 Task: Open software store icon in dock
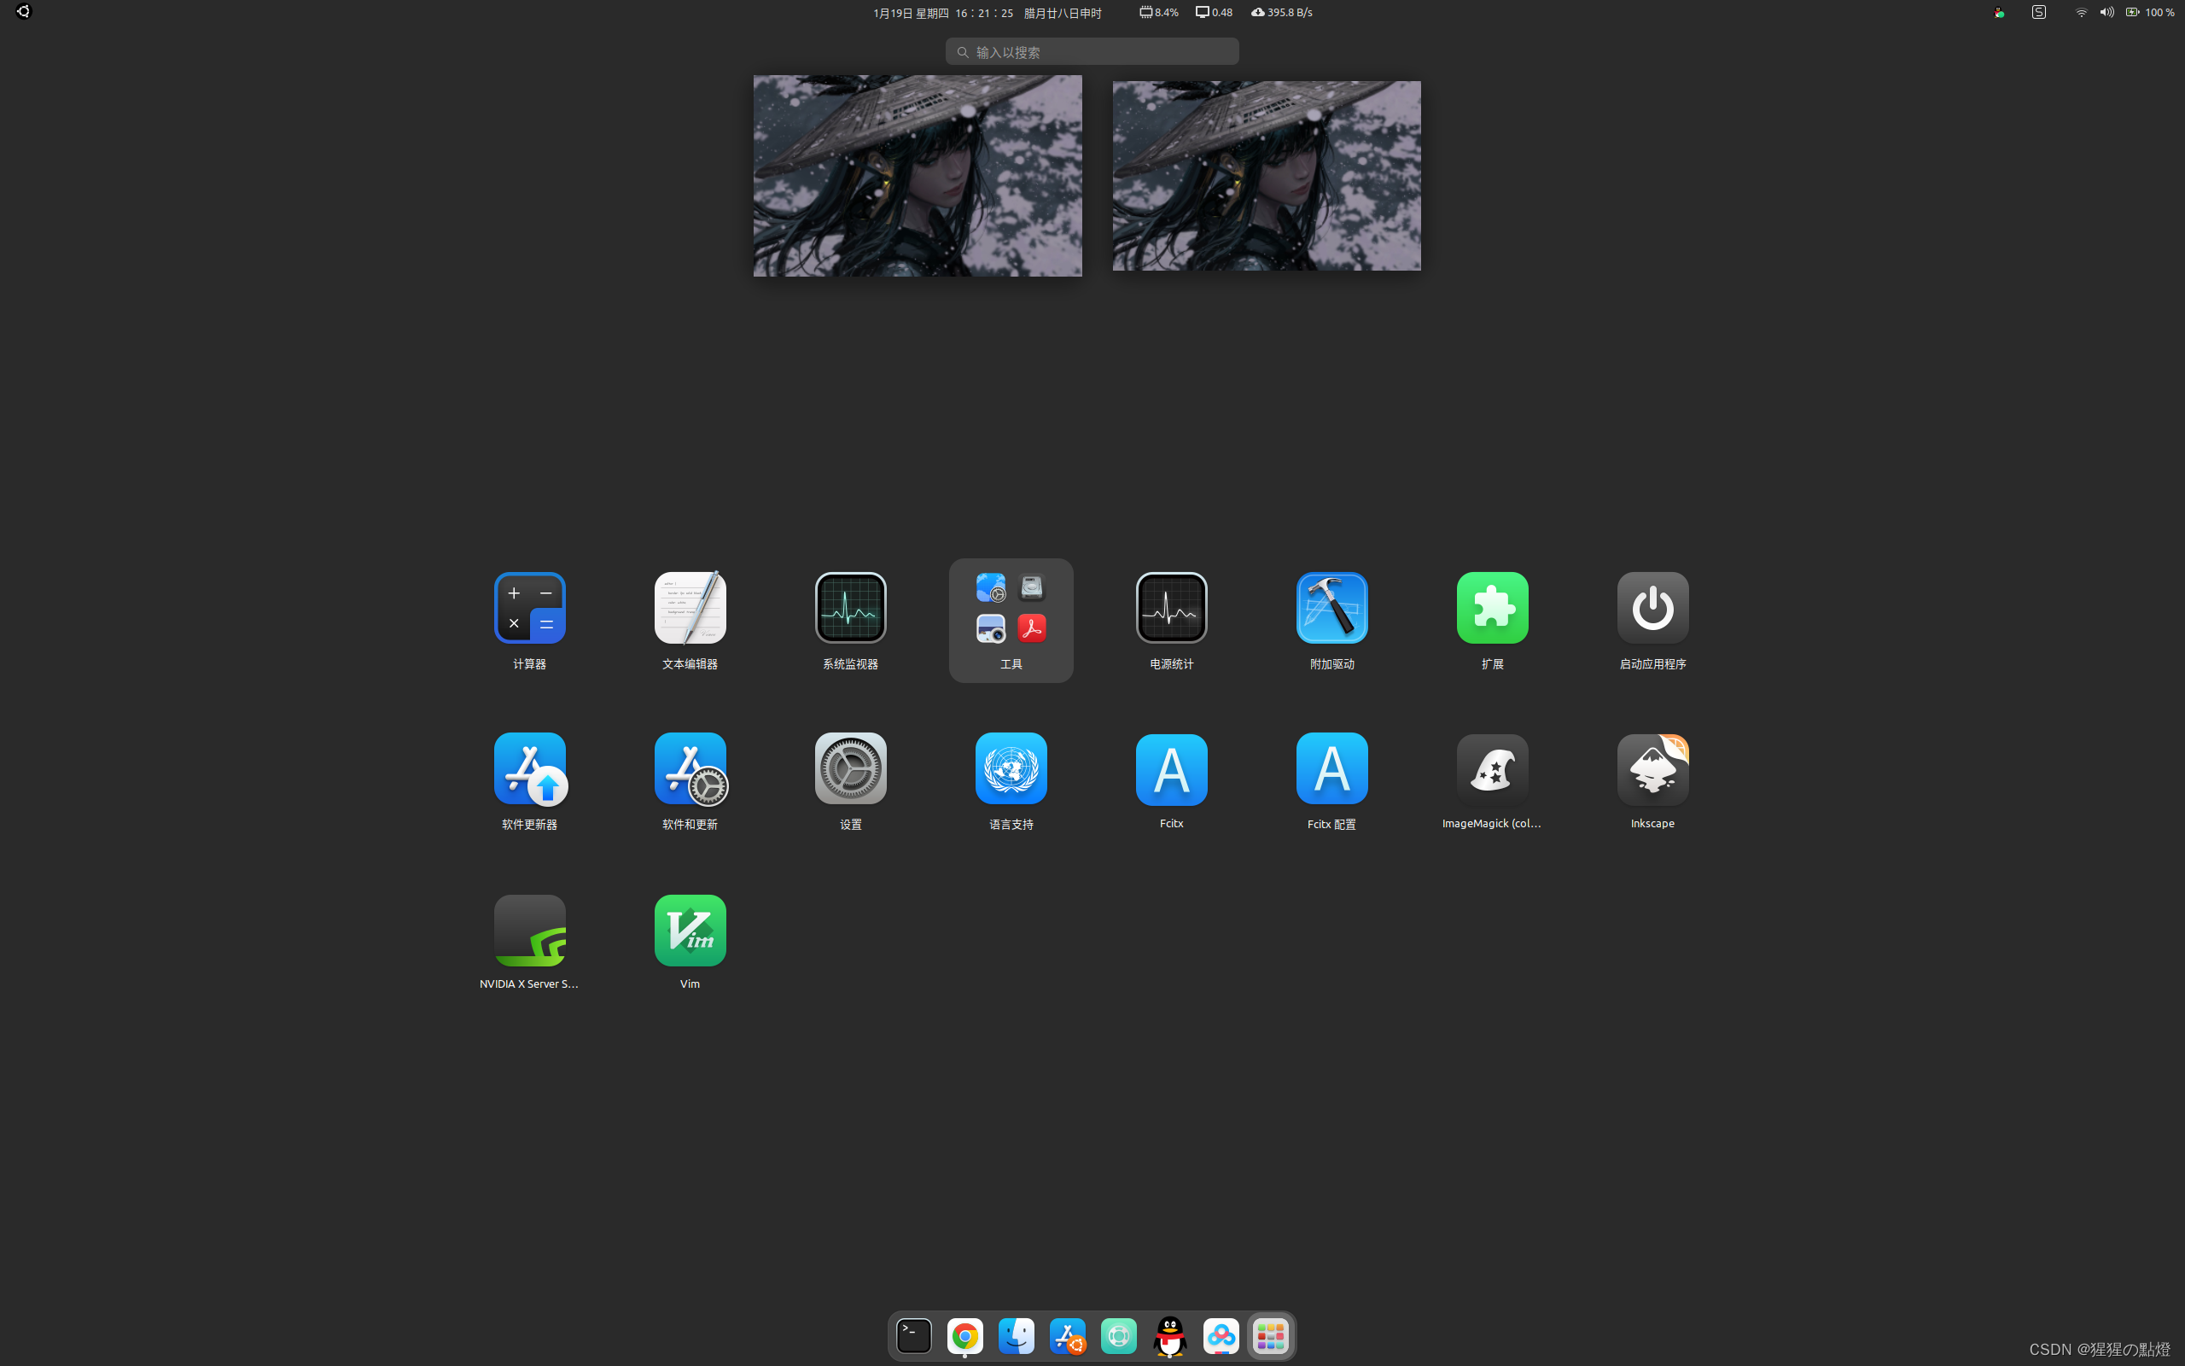click(1067, 1335)
